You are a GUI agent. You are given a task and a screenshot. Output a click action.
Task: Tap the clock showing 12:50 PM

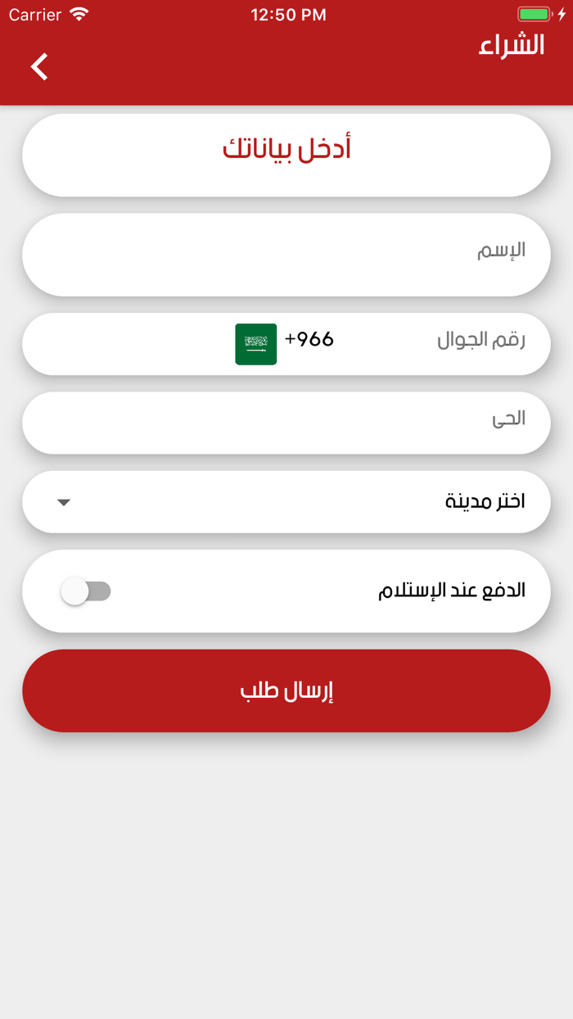point(288,13)
